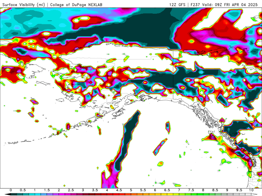
Task: Click the colorbar at the 3 label
Action: (83, 190)
